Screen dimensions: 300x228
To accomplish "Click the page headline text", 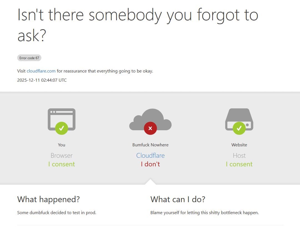I will 138,25.
